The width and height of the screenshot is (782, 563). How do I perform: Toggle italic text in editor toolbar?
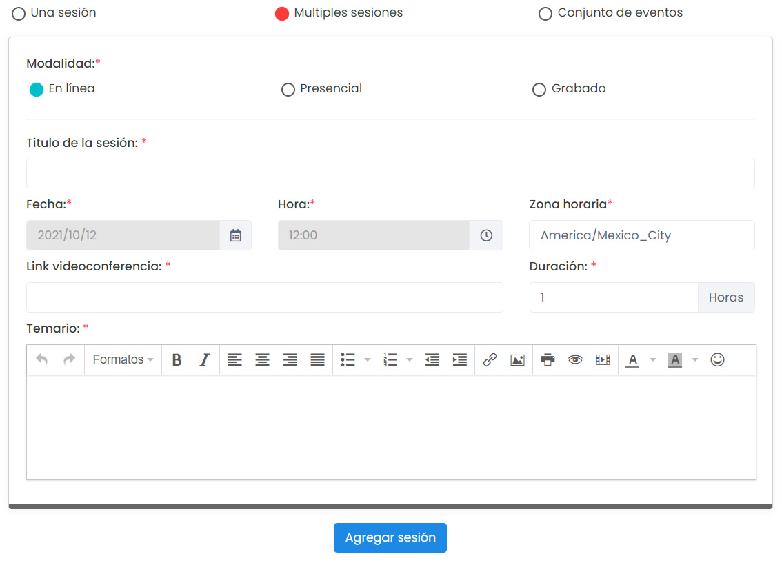coord(204,359)
